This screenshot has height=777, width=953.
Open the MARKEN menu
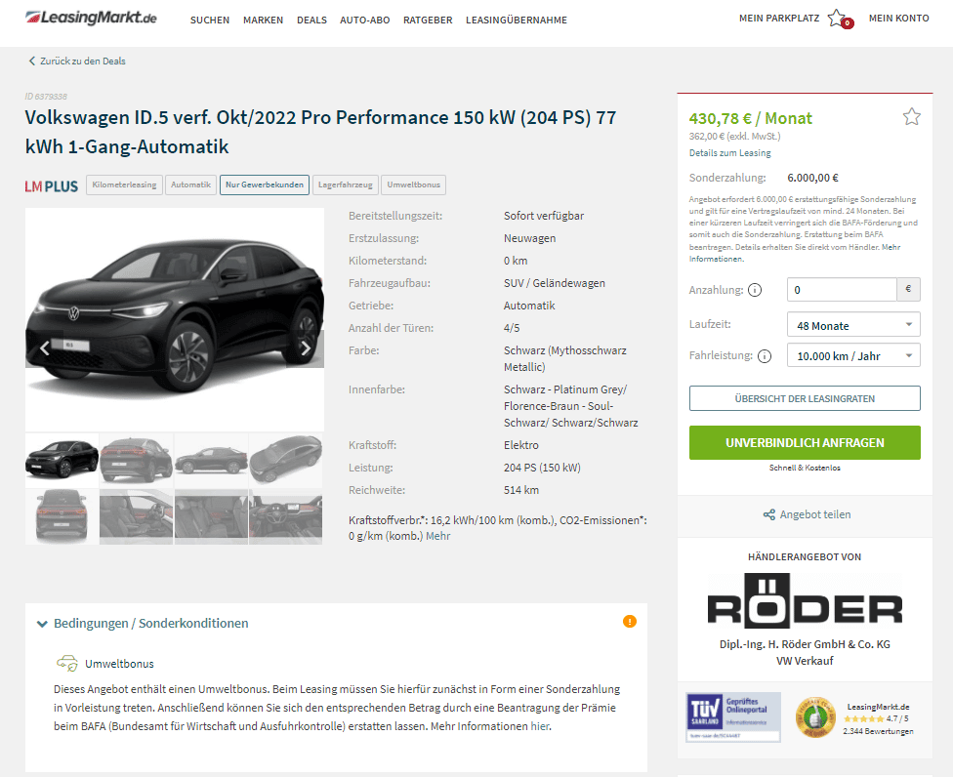[264, 20]
